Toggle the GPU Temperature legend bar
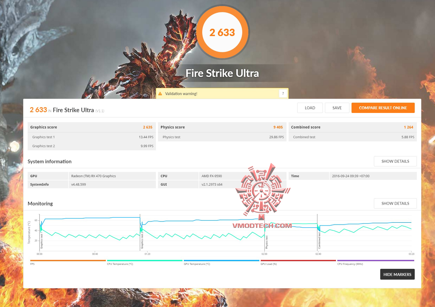Screen dimensions: 435x307 pyautogui.click(x=221, y=261)
